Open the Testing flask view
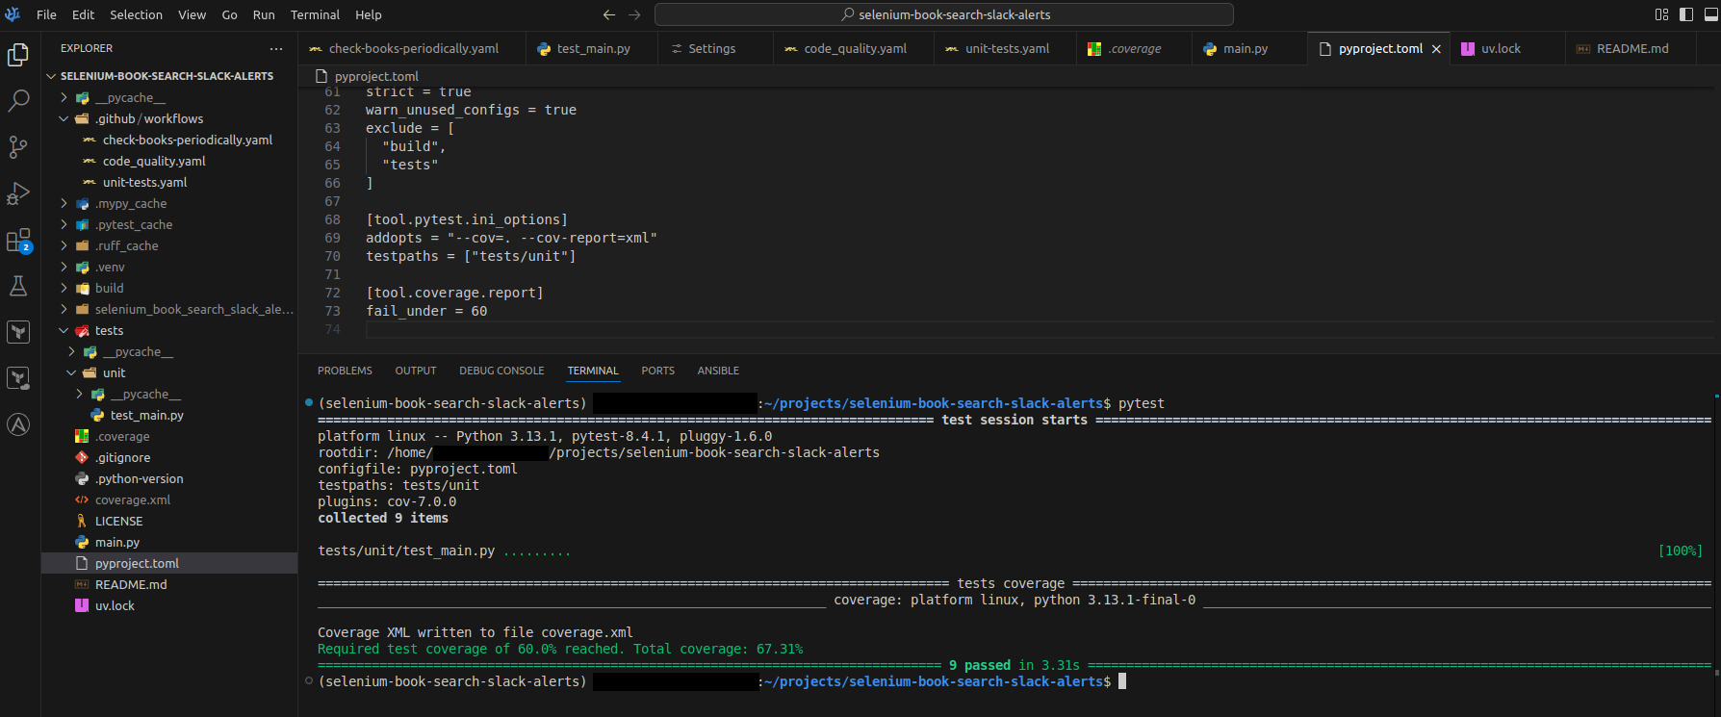This screenshot has height=717, width=1721. [x=18, y=286]
